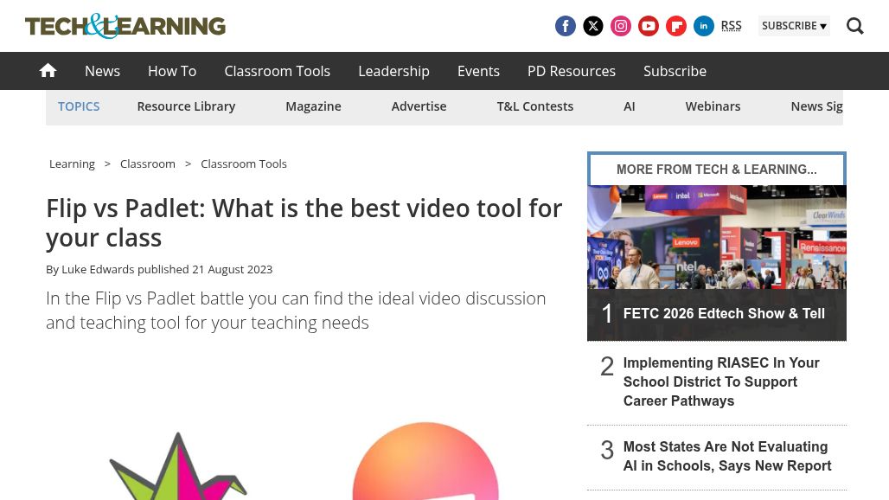Click the home icon in the navigation bar
Screen dimensions: 889x500
[48, 70]
